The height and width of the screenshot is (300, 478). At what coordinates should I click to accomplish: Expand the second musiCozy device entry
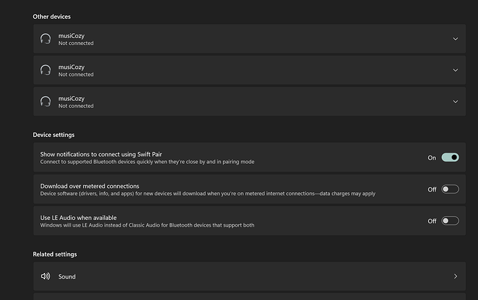(455, 70)
